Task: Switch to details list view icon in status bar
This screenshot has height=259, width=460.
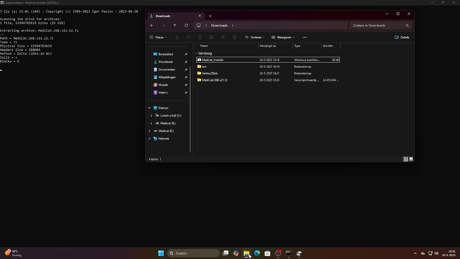Action: pyautogui.click(x=405, y=159)
